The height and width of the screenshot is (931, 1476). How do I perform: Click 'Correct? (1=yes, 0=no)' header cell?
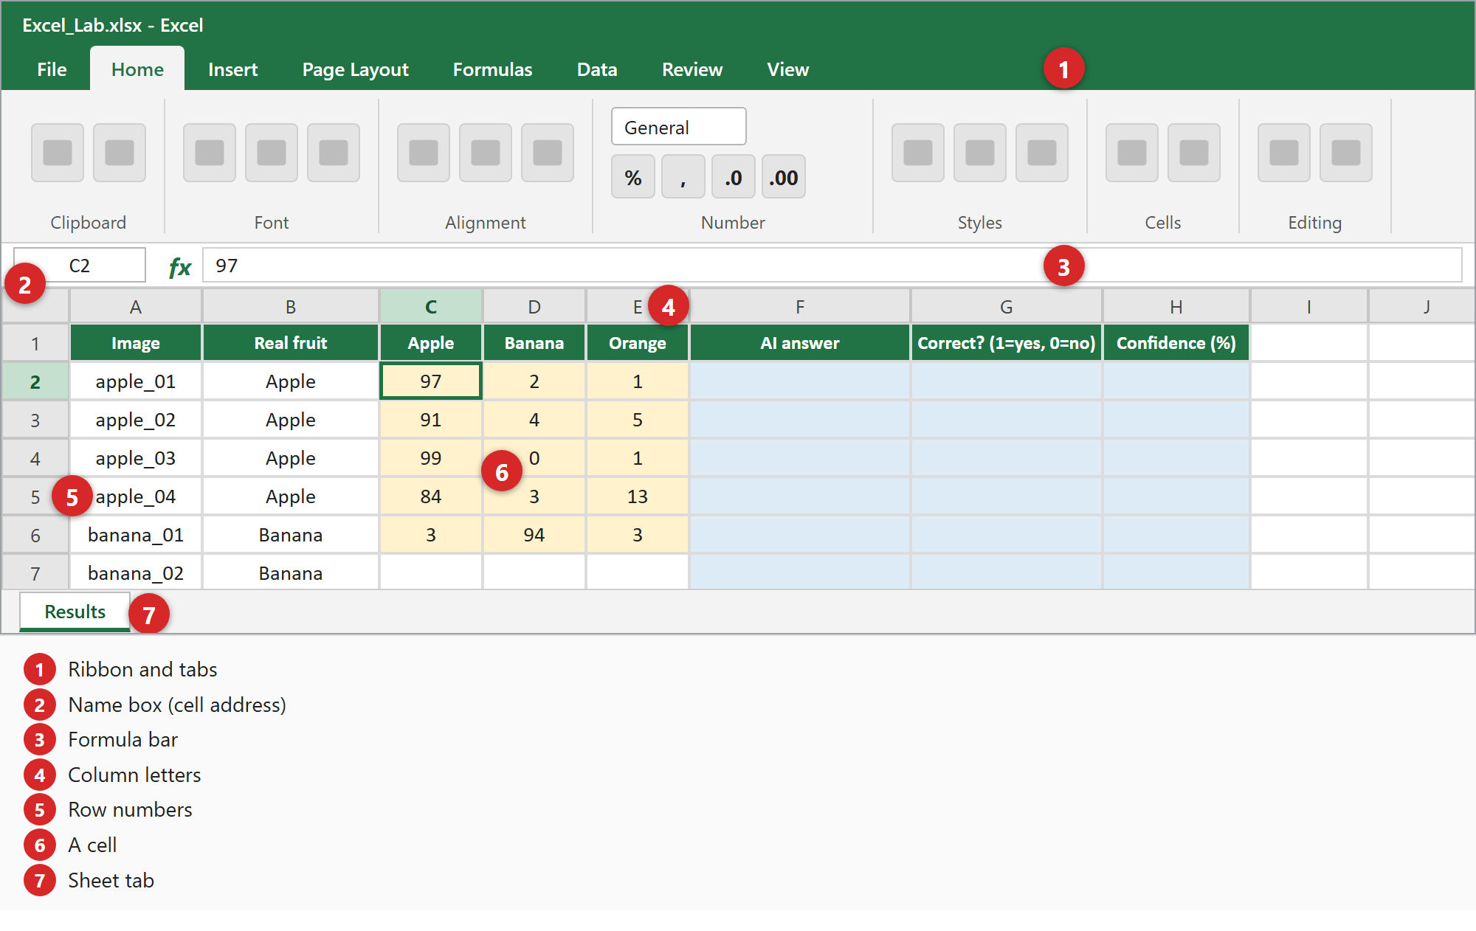click(x=1007, y=343)
